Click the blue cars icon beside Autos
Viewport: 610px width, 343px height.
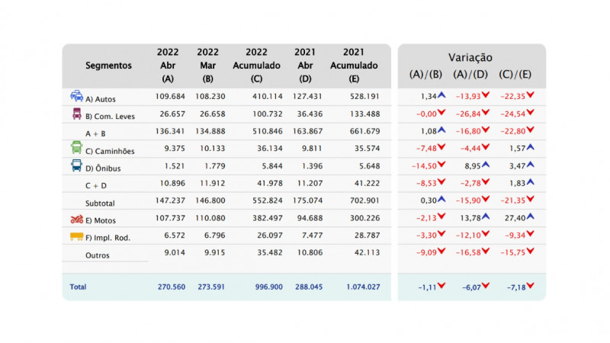pyautogui.click(x=77, y=97)
